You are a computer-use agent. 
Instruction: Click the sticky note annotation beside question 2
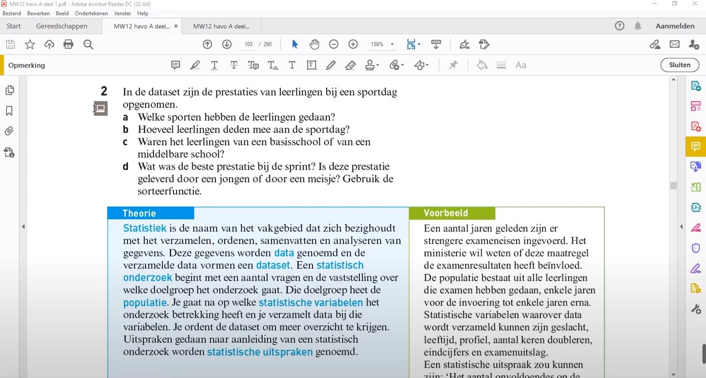100,109
